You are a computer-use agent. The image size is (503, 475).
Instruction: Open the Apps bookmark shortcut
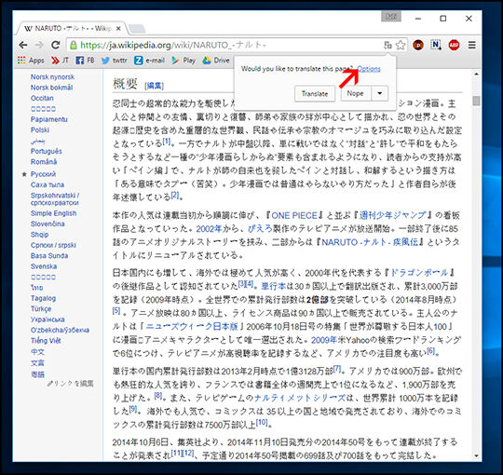(31, 61)
